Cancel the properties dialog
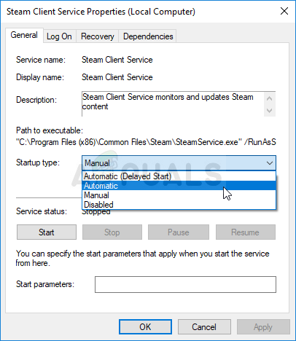This screenshot has width=296, height=341. pos(204,327)
